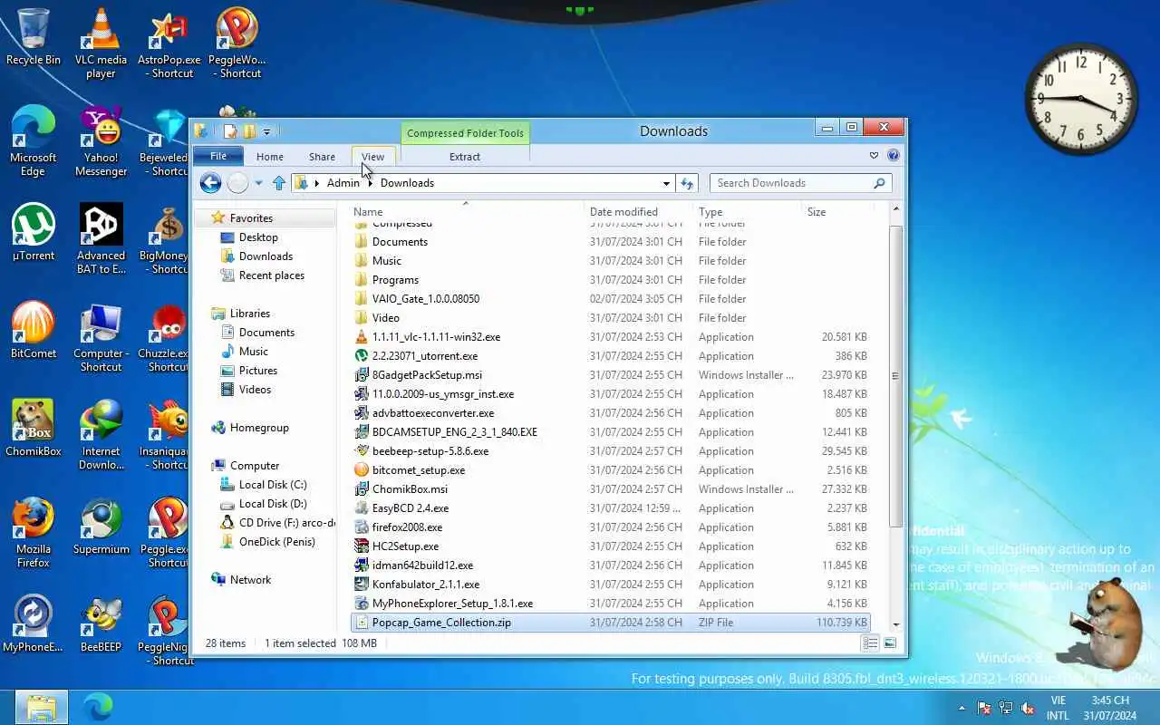Click the language indicator VIE INTL
Screen dimensions: 1160x725
coord(1058,708)
